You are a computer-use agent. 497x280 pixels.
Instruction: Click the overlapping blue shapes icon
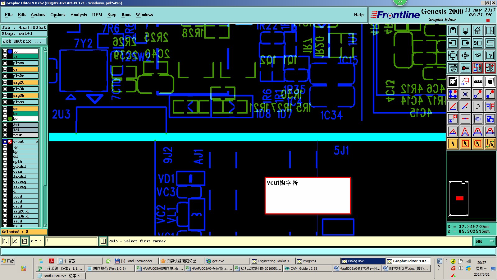490,119
